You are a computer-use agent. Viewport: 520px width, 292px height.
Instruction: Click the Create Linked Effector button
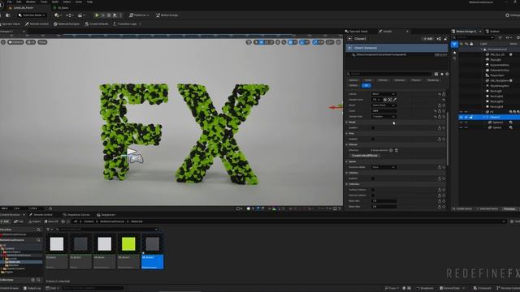click(x=365, y=155)
